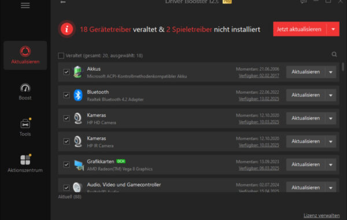Click the yellow PRO badge

click(x=227, y=2)
